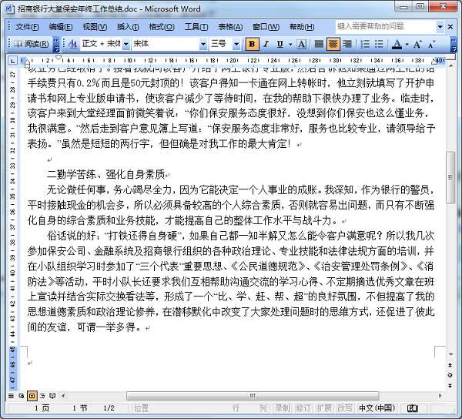Open font size dropdown arrow
Viewport: 462px width, 419px height.
(236, 45)
